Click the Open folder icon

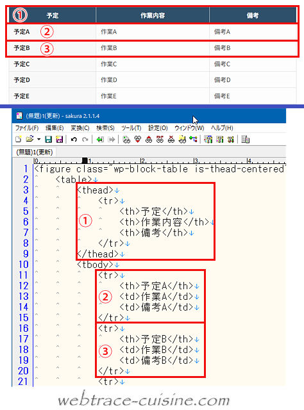click(x=30, y=140)
